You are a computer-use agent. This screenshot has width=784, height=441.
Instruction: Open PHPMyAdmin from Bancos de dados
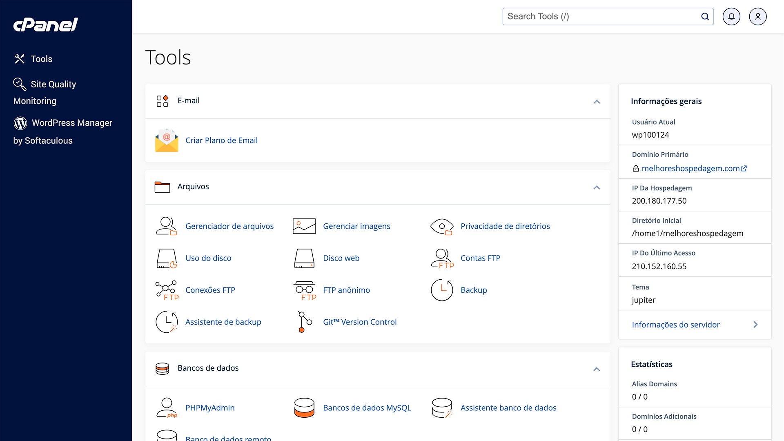[x=210, y=408]
